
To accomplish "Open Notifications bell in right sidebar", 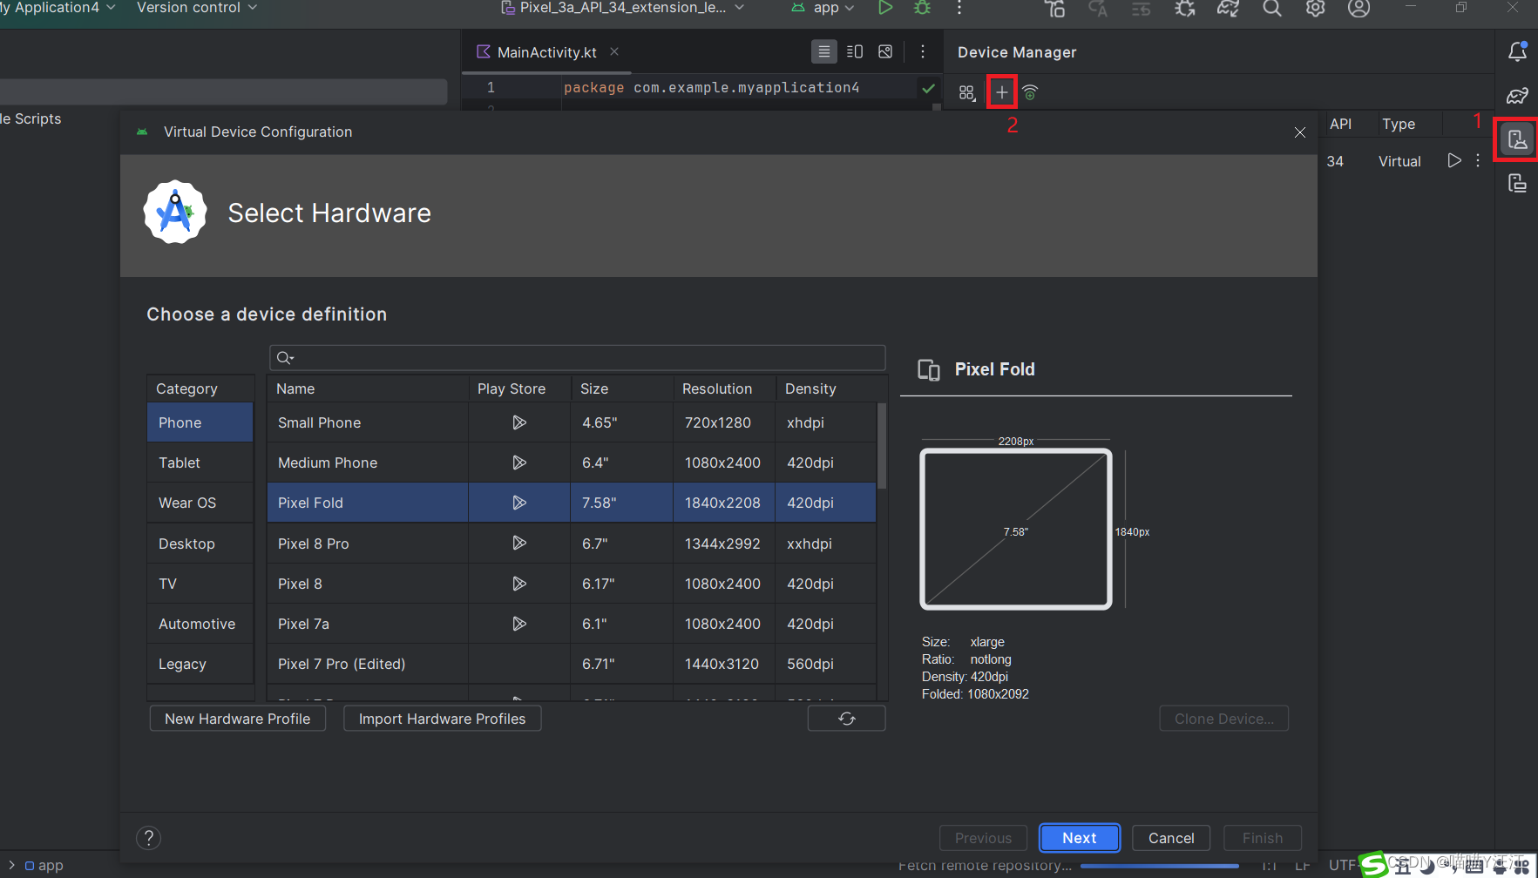I will click(x=1517, y=51).
